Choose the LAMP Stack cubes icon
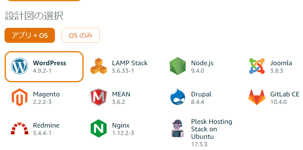 coord(99,66)
